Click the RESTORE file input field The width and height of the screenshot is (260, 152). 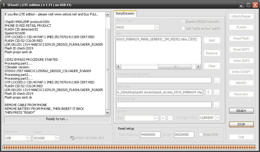click(164, 105)
